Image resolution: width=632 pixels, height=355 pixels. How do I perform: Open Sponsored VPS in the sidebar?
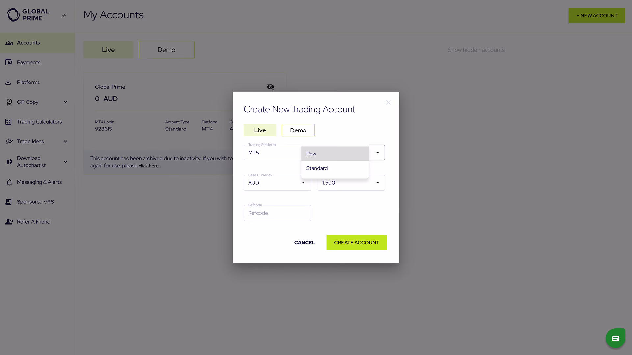[37, 202]
